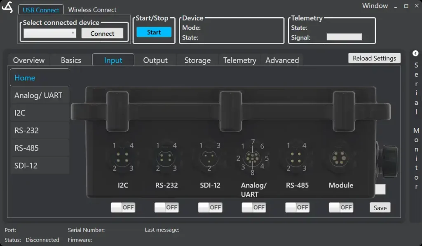Toggle the RS-485 port switch
Viewport: 422px width, 246px height.
[x=298, y=207]
